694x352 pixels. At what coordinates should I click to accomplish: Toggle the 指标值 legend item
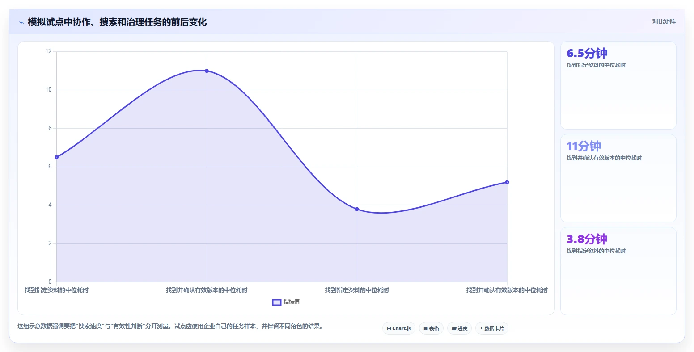[286, 302]
